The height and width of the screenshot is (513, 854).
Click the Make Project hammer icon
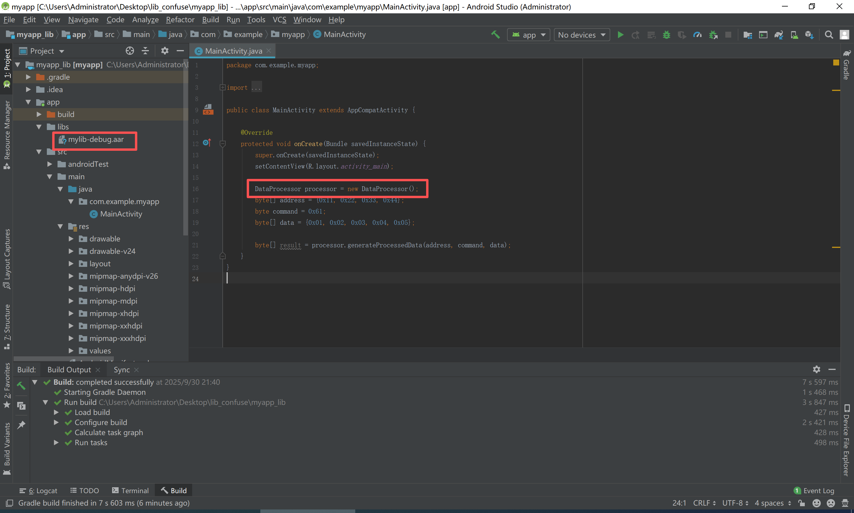pyautogui.click(x=495, y=35)
